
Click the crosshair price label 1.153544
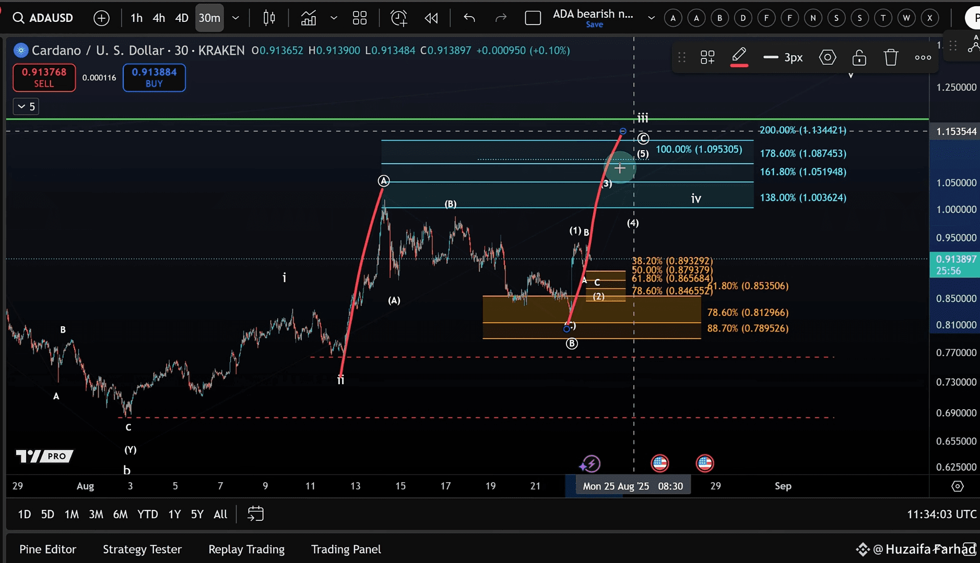[955, 131]
